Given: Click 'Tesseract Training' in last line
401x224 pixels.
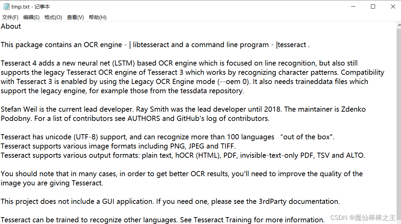Looking at the screenshot, I should click(x=222, y=220).
